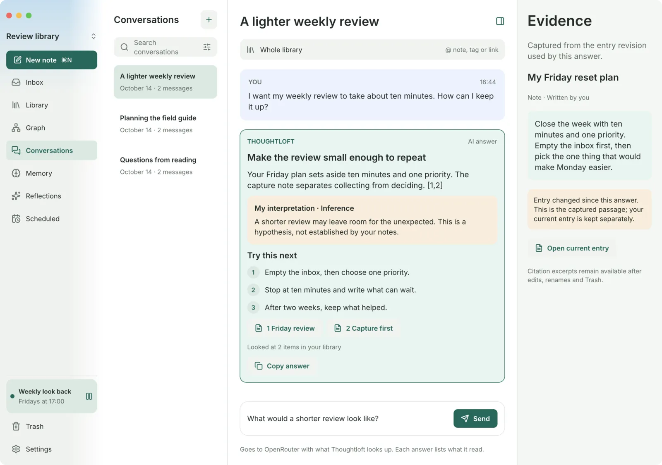This screenshot has height=465, width=662.
Task: Click the Send button
Action: coord(475,418)
